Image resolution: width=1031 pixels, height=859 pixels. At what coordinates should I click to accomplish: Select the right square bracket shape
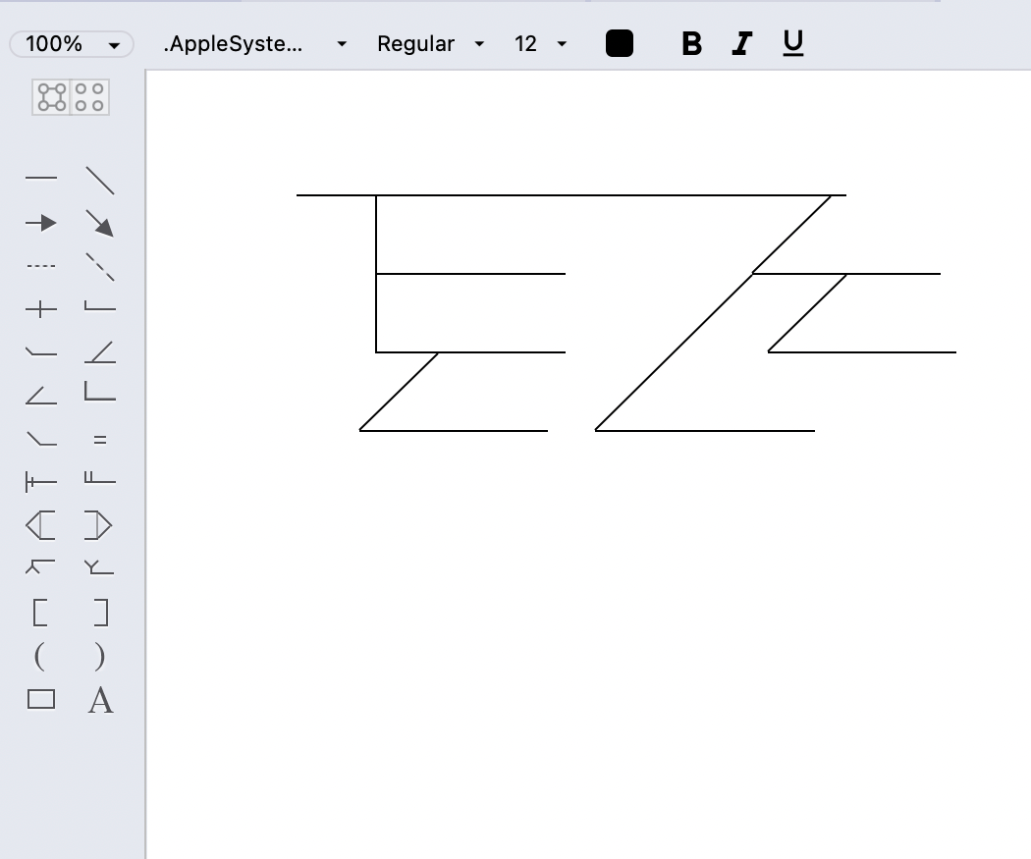100,613
